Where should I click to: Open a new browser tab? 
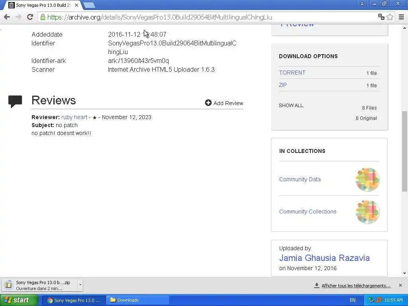(89, 5)
